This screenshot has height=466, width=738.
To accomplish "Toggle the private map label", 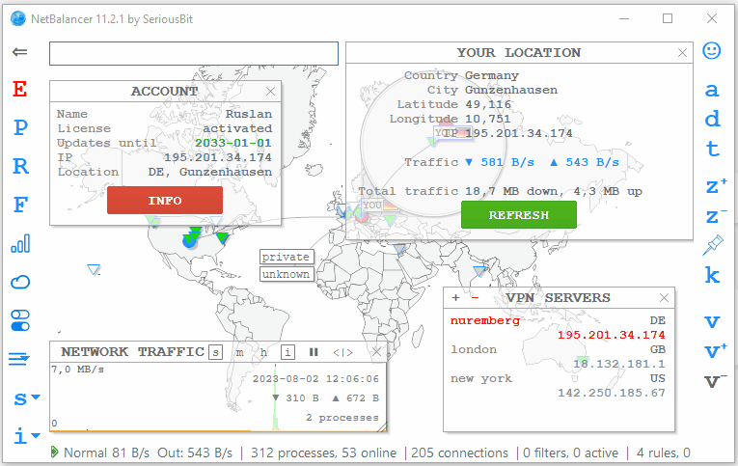I will click(287, 257).
